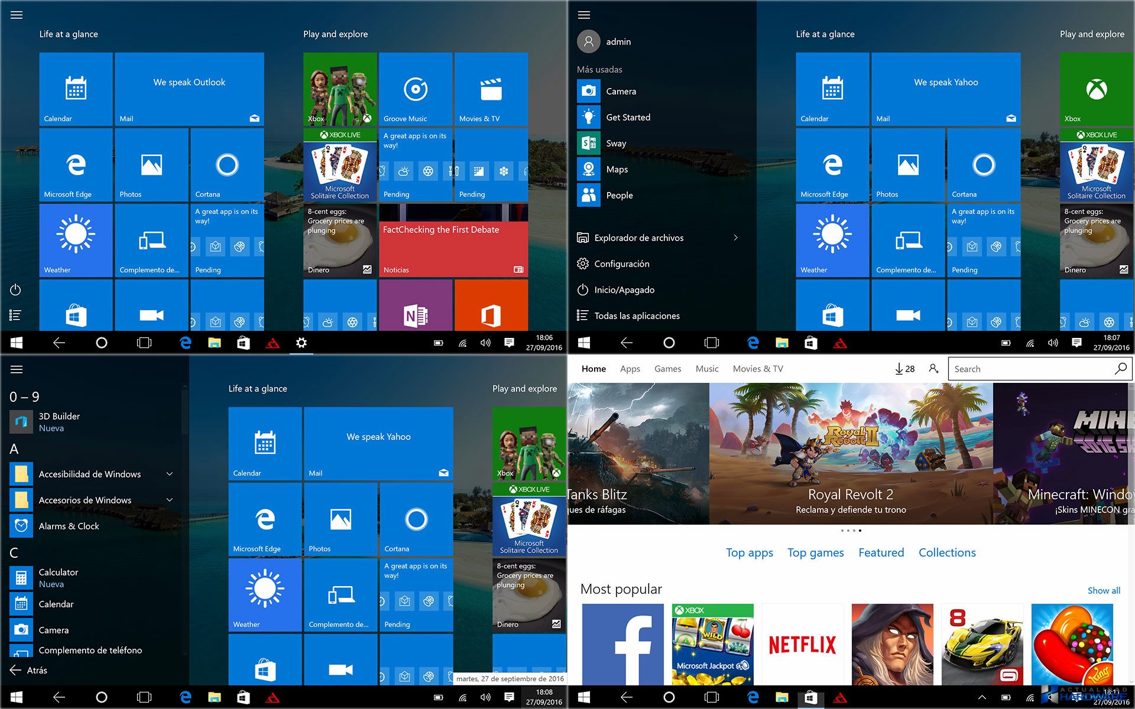
Task: Launch Sway from most used list
Action: 616,144
